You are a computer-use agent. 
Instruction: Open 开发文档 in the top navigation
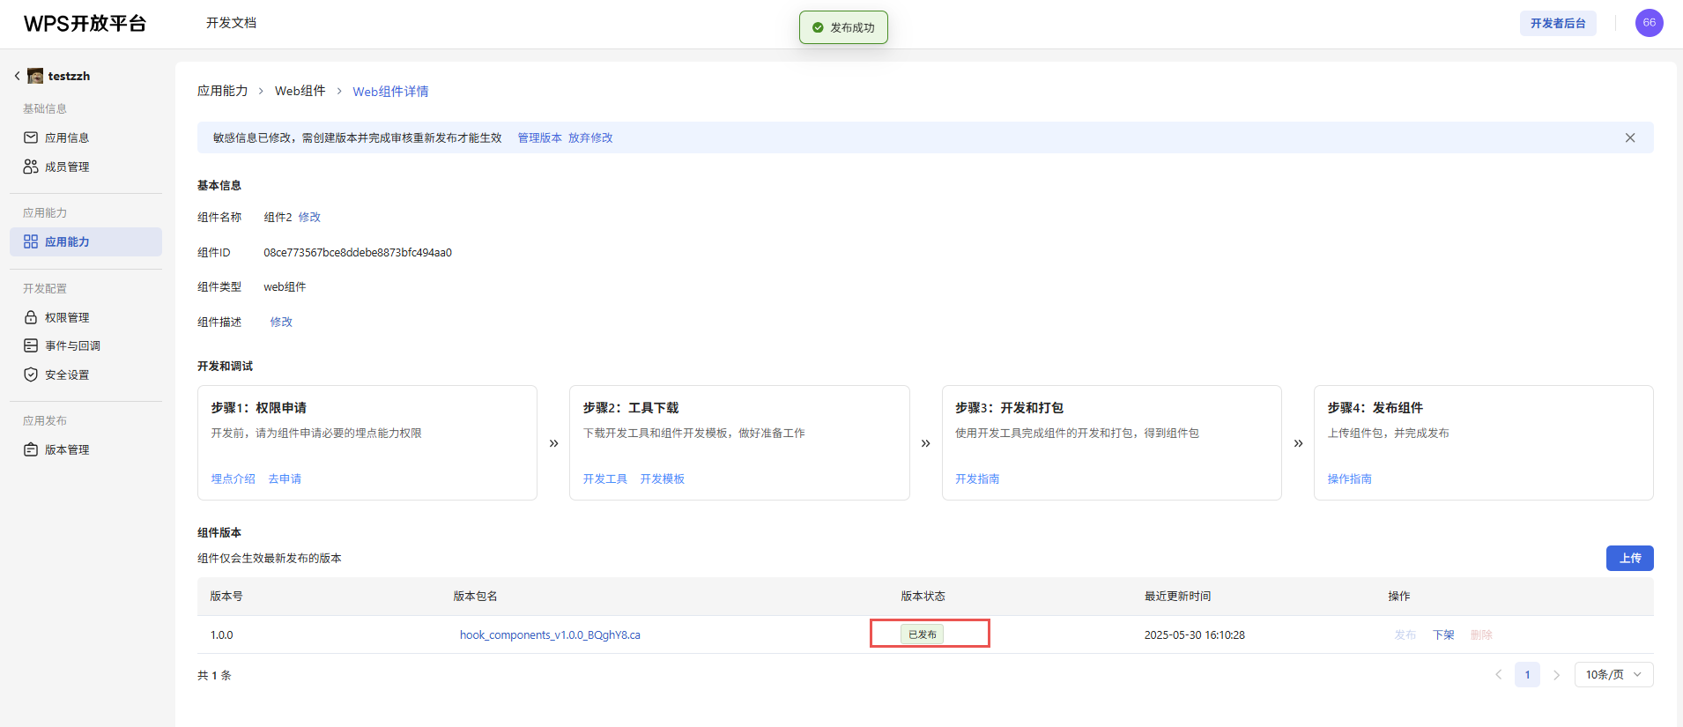[231, 23]
